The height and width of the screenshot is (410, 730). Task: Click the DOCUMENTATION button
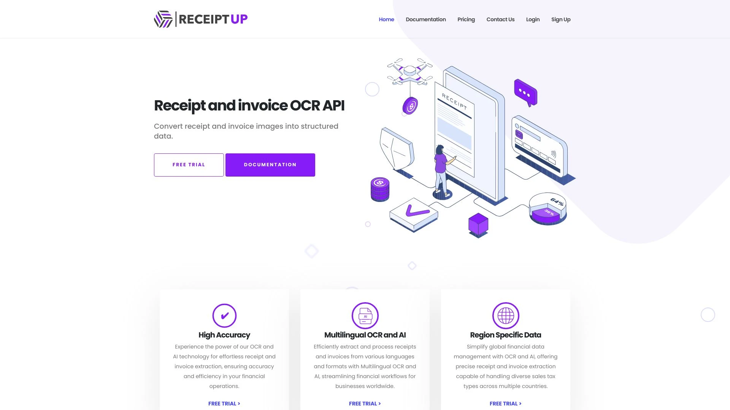click(x=270, y=165)
